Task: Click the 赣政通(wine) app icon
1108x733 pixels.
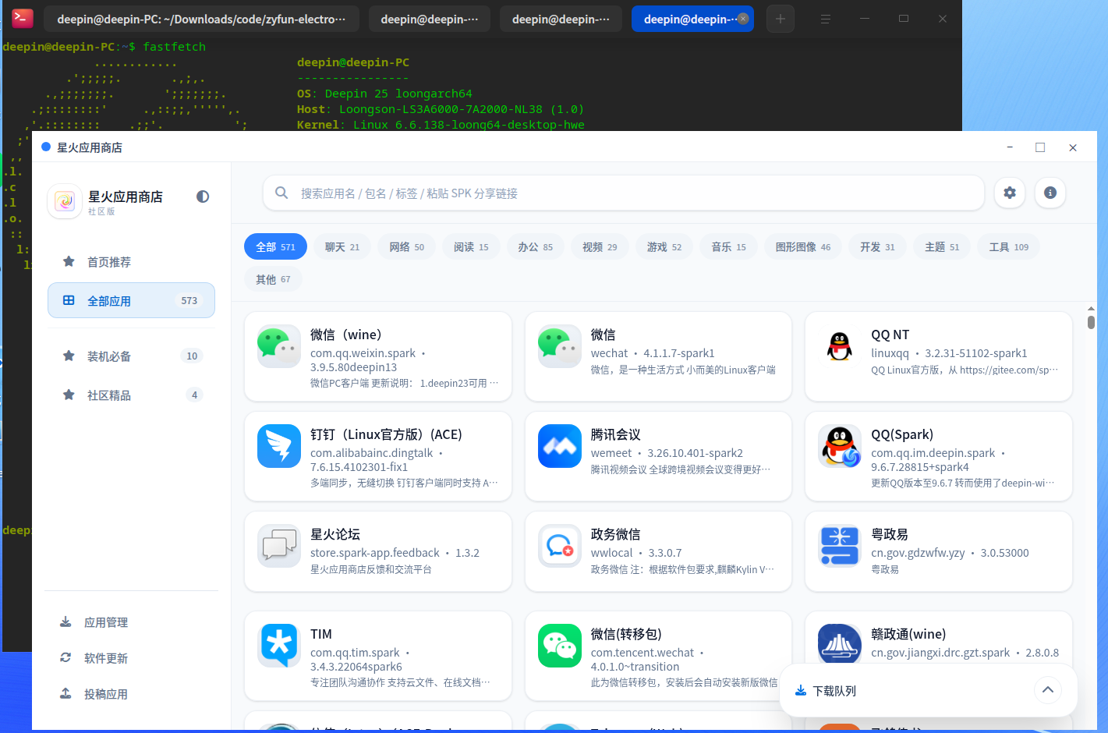Action: (840, 644)
